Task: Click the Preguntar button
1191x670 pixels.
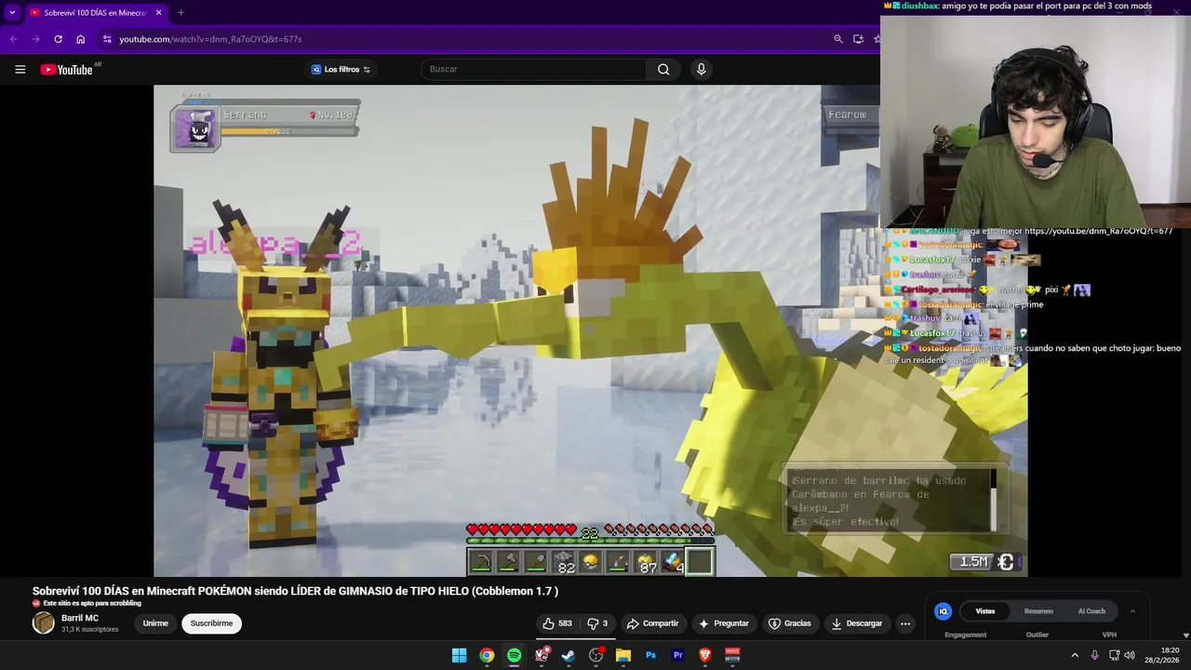Action: coord(724,623)
